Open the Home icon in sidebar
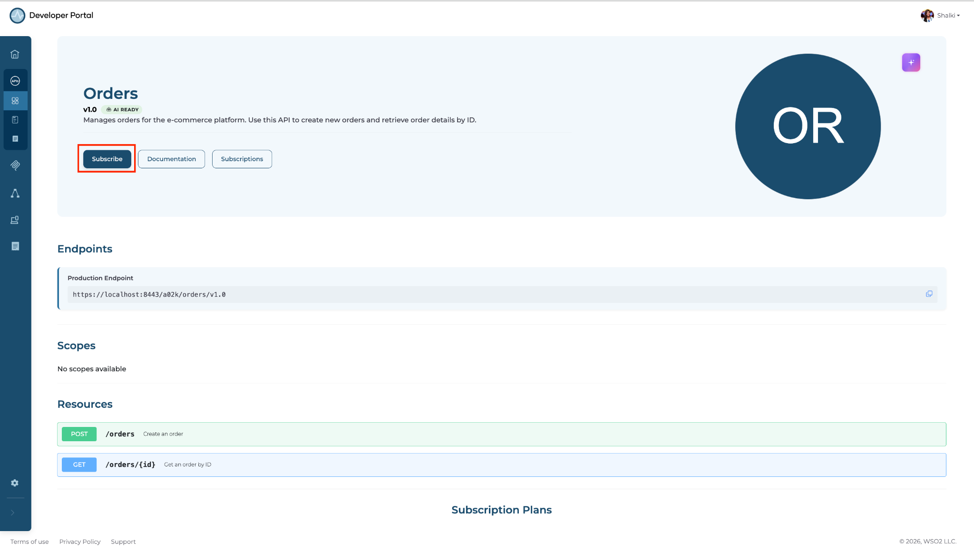This screenshot has width=974, height=552. 15,54
